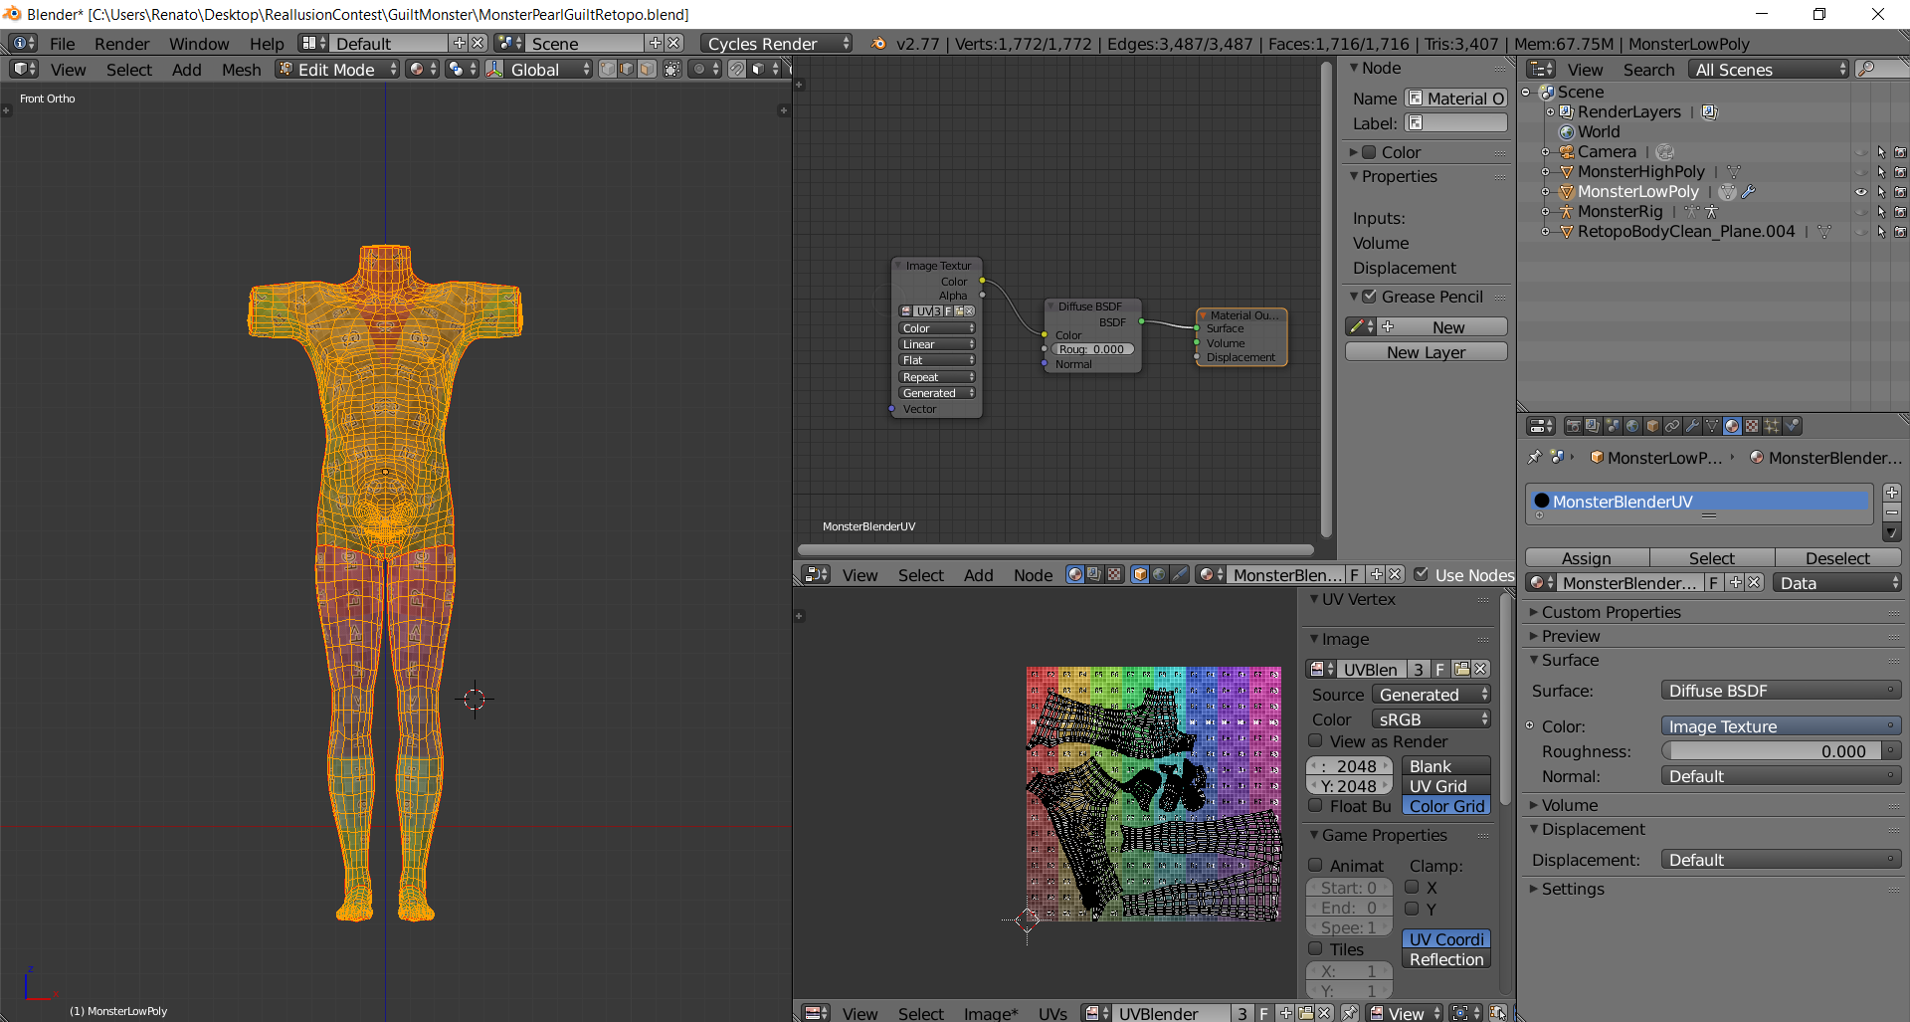The image size is (1910, 1022).
Task: Open the sRGB color space dropdown
Action: click(x=1431, y=718)
